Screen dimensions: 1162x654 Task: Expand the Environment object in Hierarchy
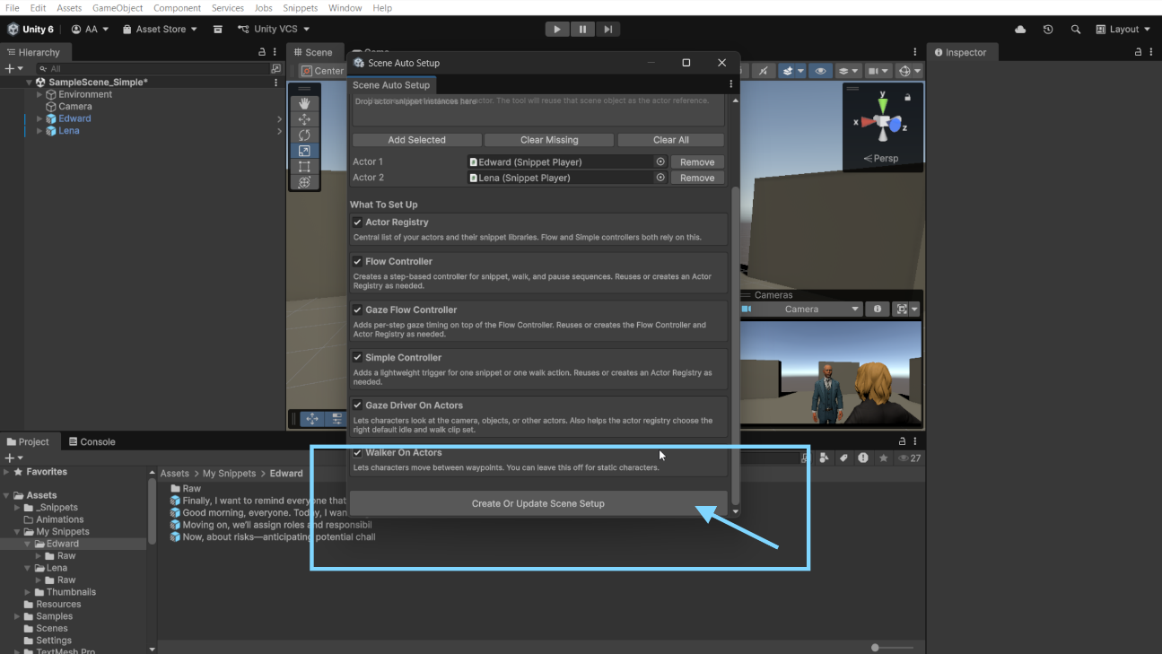coord(39,94)
